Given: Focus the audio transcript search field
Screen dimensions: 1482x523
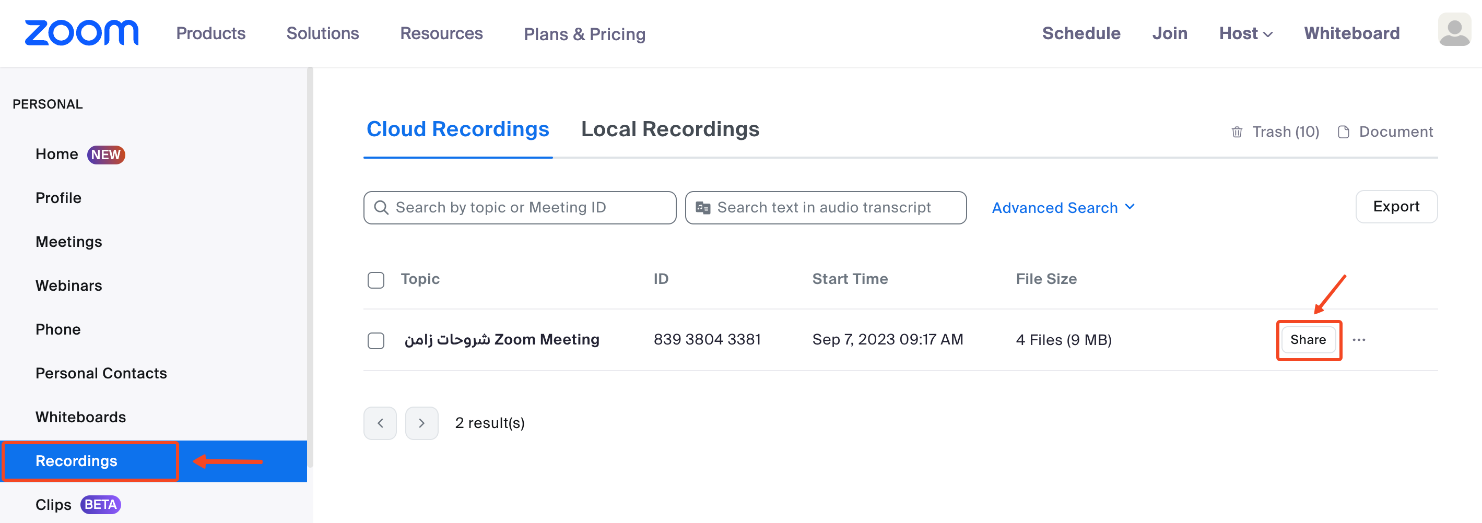Looking at the screenshot, I should 826,207.
